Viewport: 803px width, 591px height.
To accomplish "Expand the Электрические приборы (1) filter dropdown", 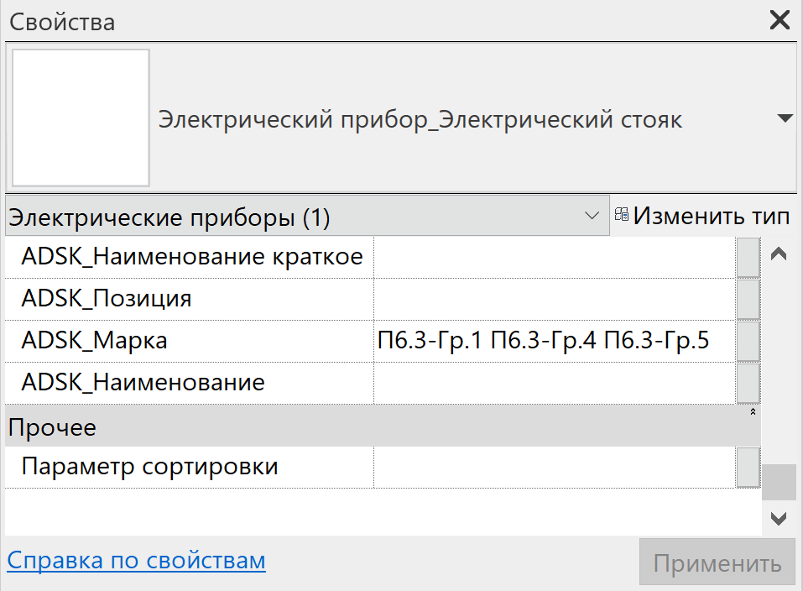I will (592, 216).
